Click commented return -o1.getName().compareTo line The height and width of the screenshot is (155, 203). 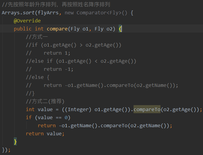tap(102, 85)
